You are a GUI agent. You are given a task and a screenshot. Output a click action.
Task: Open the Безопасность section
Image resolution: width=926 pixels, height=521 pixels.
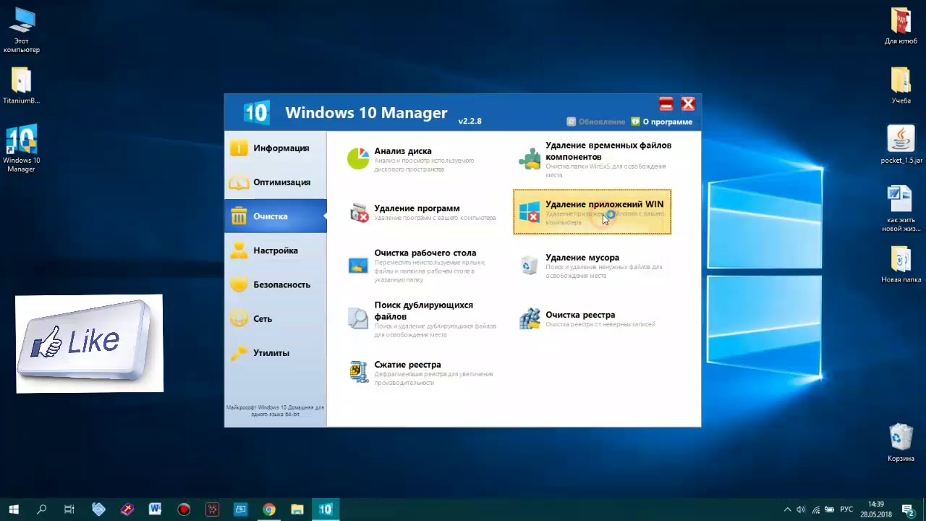pyautogui.click(x=275, y=284)
